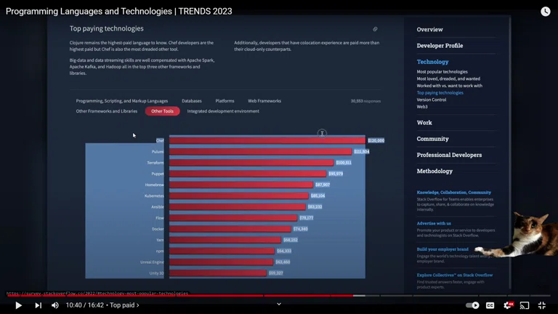Open video settings gear menu

click(508, 305)
